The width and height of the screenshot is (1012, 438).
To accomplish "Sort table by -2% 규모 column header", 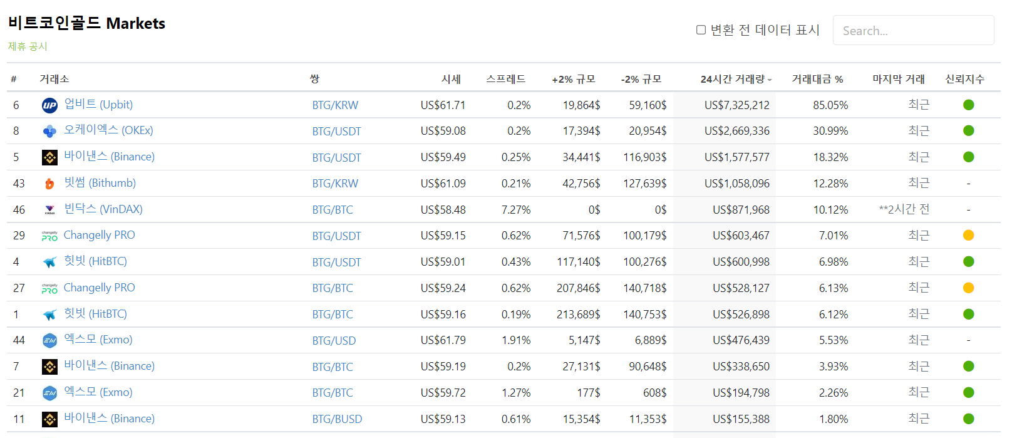I will 641,79.
